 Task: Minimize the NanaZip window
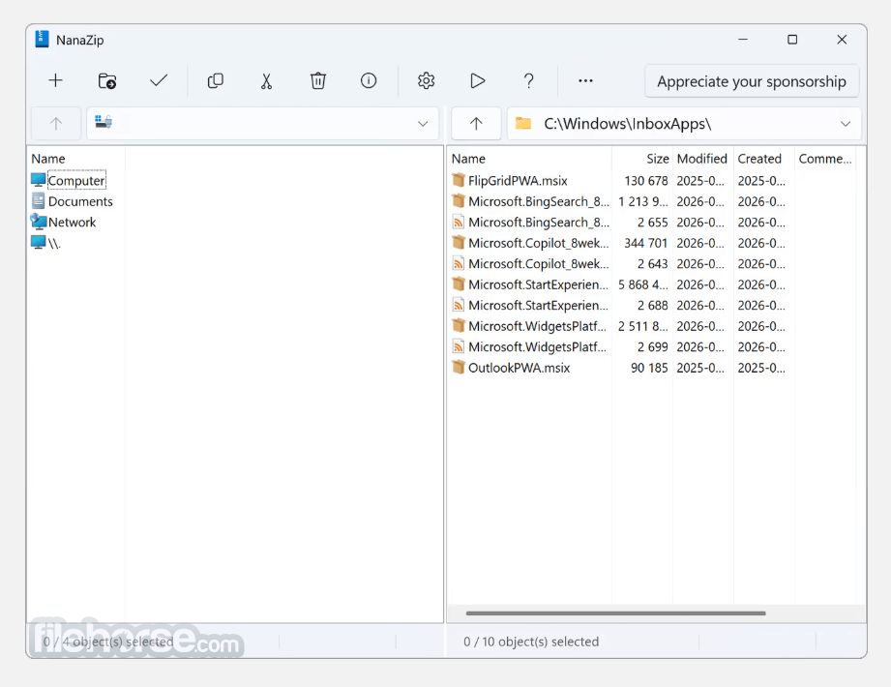tap(743, 40)
